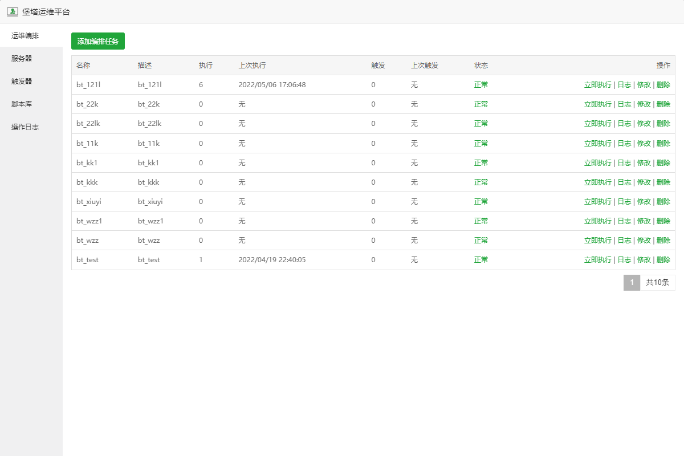Go to the 脚本库 section
This screenshot has width=684, height=456.
(x=22, y=104)
